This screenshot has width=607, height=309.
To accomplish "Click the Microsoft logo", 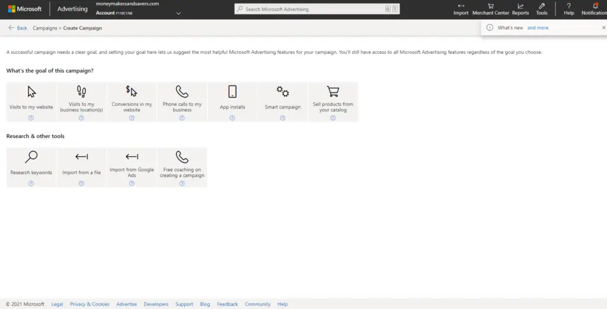I will point(25,9).
